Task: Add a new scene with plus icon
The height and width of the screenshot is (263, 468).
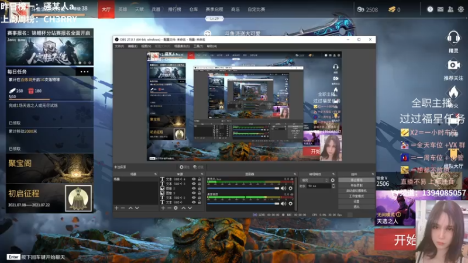Action: pos(116,208)
